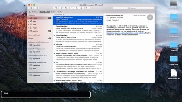
Task: Open the flag color dropdown arrow
Action: (x=89, y=8)
